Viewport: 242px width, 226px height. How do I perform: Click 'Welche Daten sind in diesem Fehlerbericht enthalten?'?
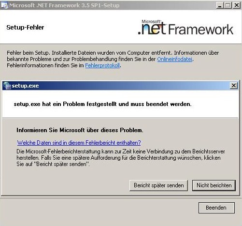(x=79, y=143)
